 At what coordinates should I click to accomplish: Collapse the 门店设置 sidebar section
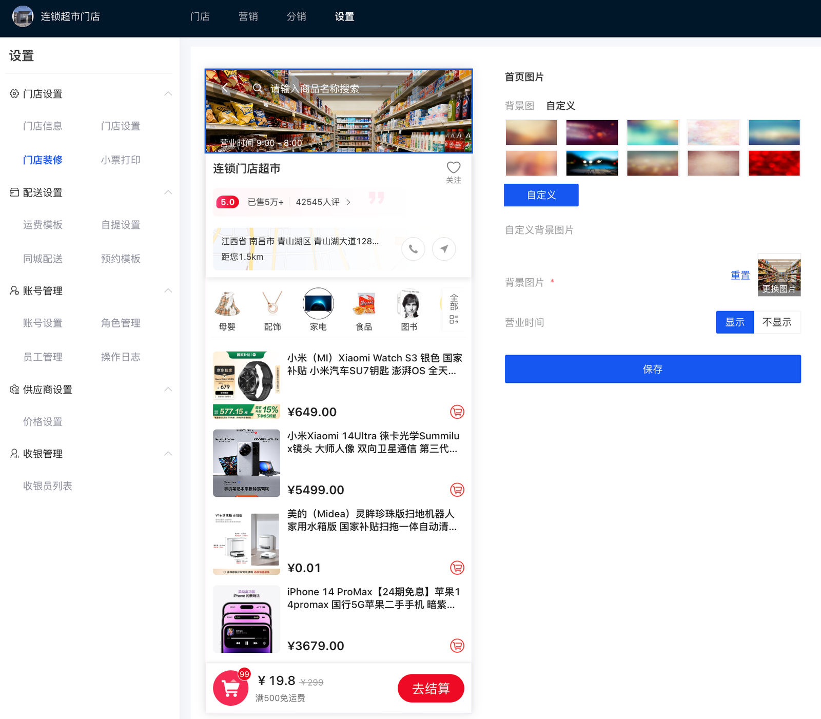coord(168,94)
